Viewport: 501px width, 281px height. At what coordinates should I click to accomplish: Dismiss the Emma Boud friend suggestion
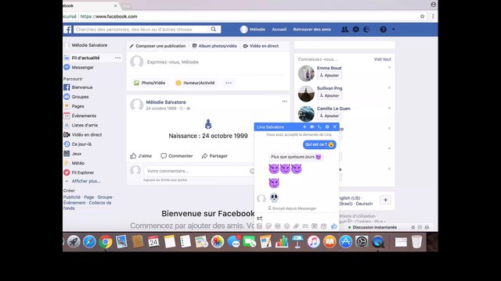[389, 68]
